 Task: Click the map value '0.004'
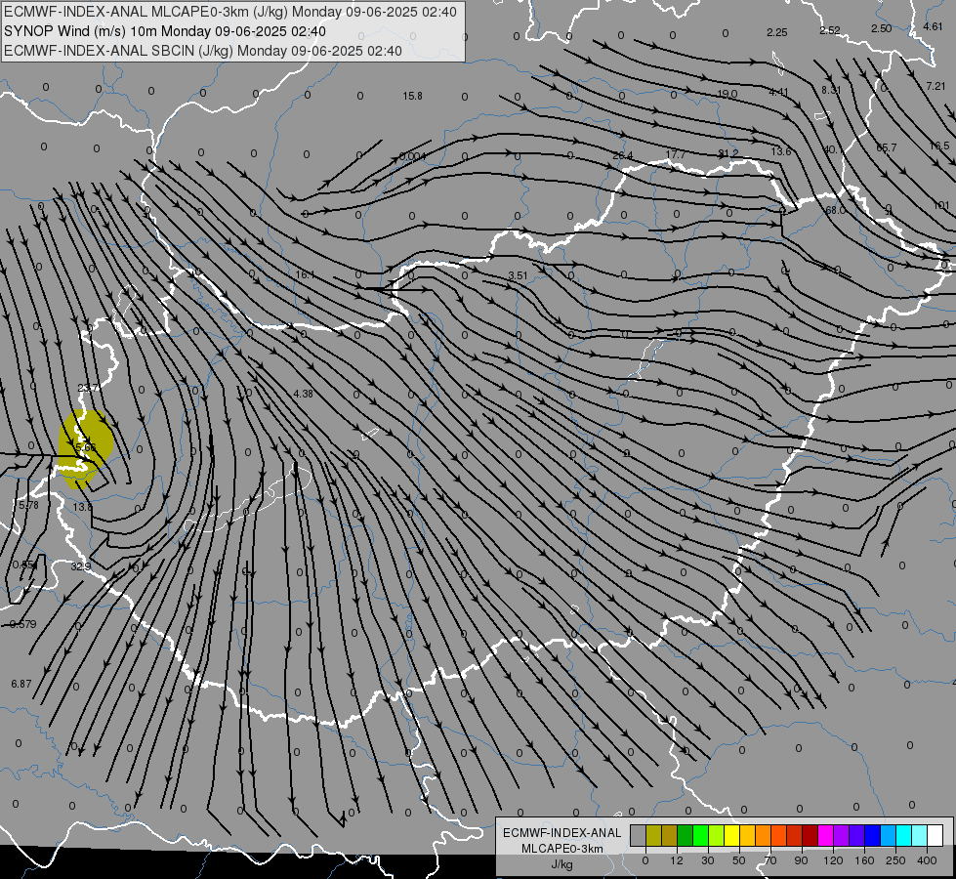click(x=412, y=157)
